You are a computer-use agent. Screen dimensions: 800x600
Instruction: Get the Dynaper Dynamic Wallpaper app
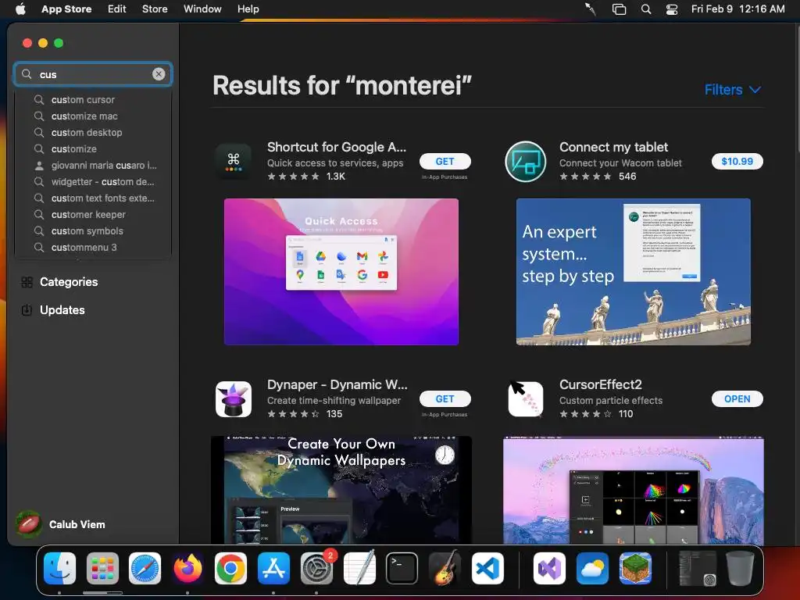pos(445,399)
